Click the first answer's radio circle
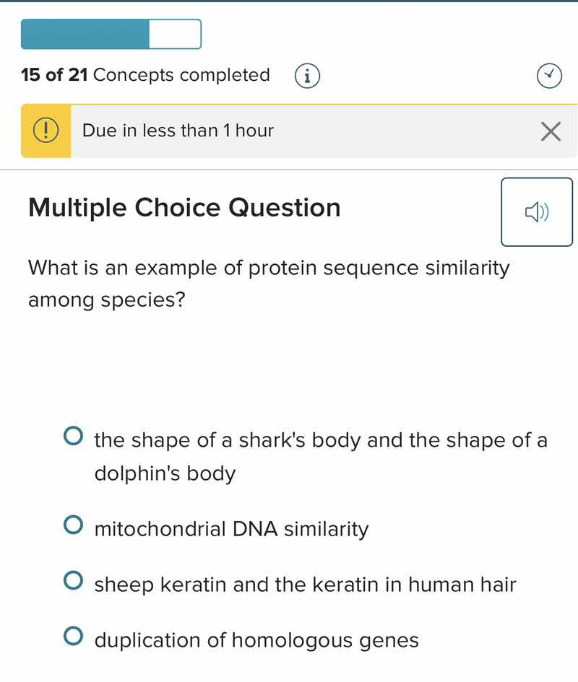This screenshot has width=578, height=682. 74,435
